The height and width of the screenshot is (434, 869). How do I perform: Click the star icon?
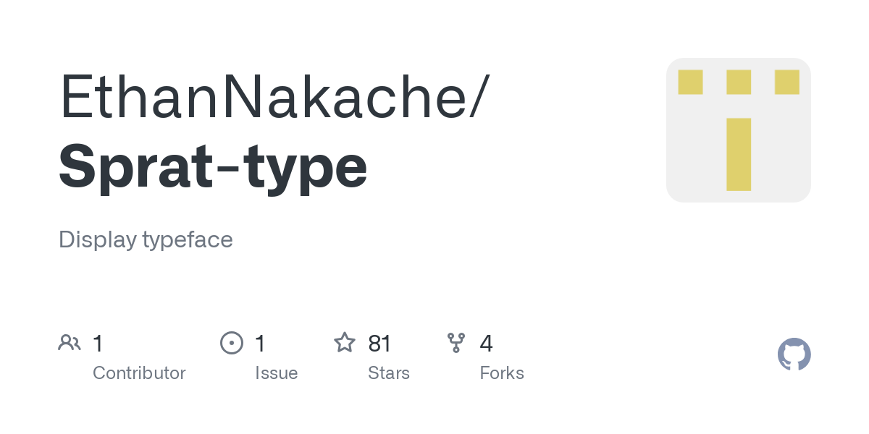click(344, 343)
